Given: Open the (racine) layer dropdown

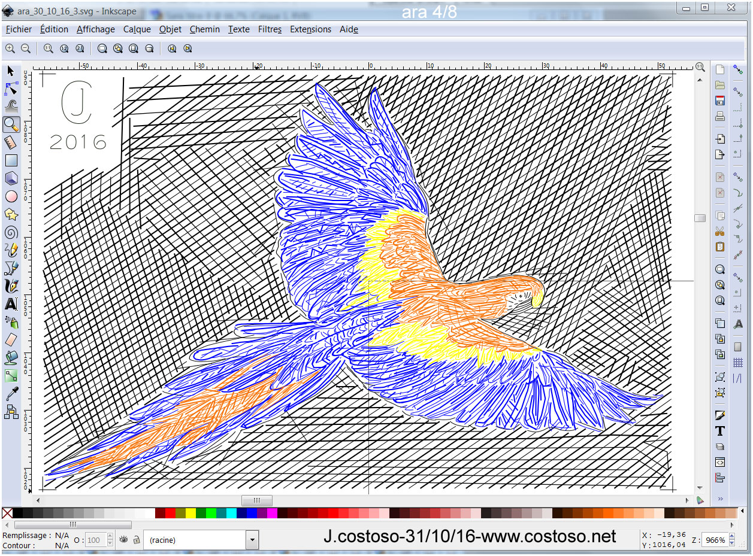Looking at the screenshot, I should click(x=252, y=540).
